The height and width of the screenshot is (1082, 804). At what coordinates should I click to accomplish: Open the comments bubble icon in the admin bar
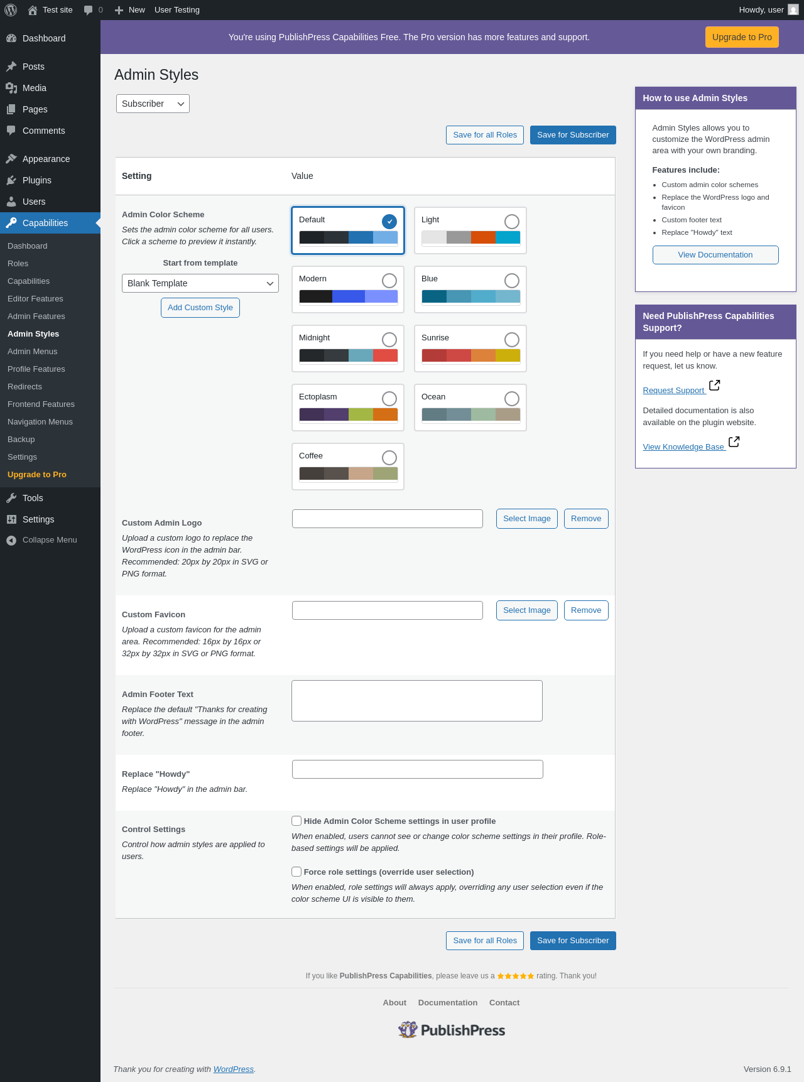88,10
